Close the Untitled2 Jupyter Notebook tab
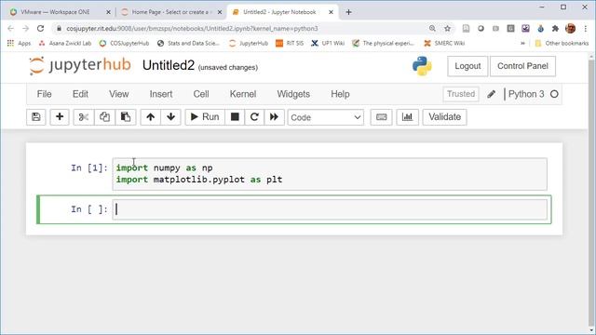Screen dimensions: 596x335 click(331, 12)
